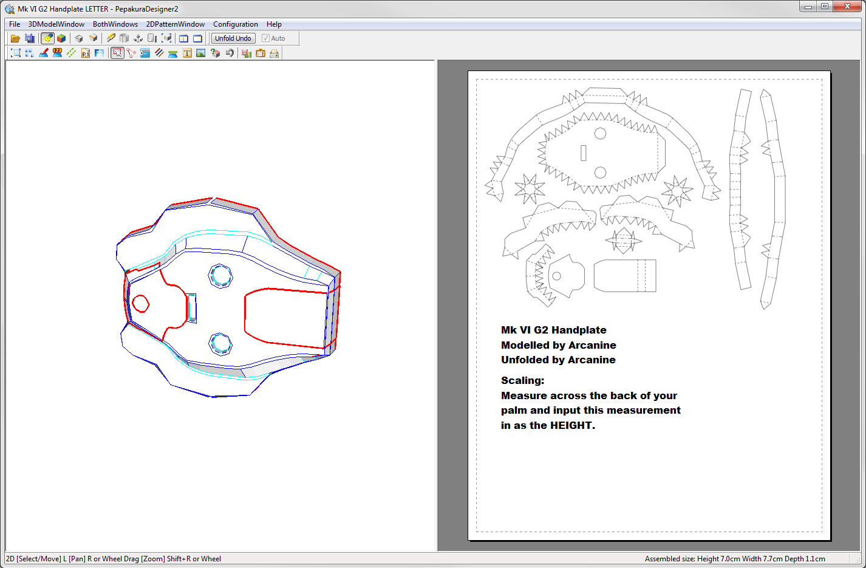
Task: Select the insert image landscape icon
Action: (201, 53)
